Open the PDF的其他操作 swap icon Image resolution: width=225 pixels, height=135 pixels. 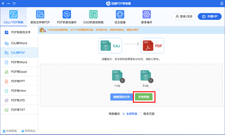[x=67, y=14]
